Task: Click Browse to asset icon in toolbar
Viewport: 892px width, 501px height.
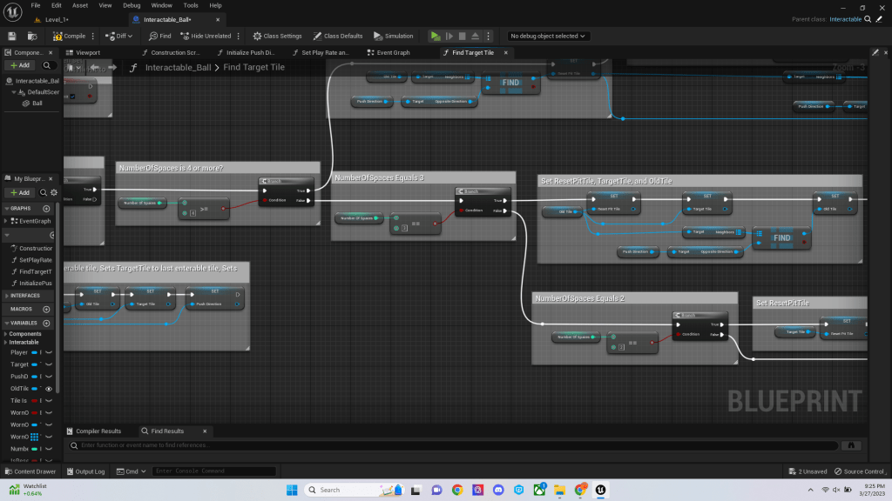Action: [x=32, y=36]
